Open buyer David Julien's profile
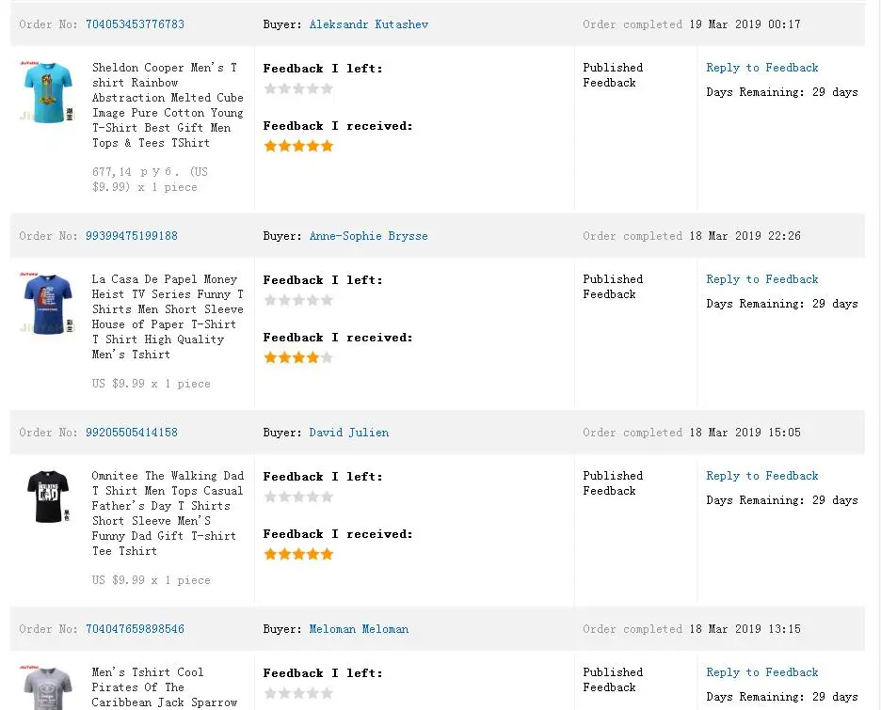Image resolution: width=881 pixels, height=710 pixels. pos(349,433)
